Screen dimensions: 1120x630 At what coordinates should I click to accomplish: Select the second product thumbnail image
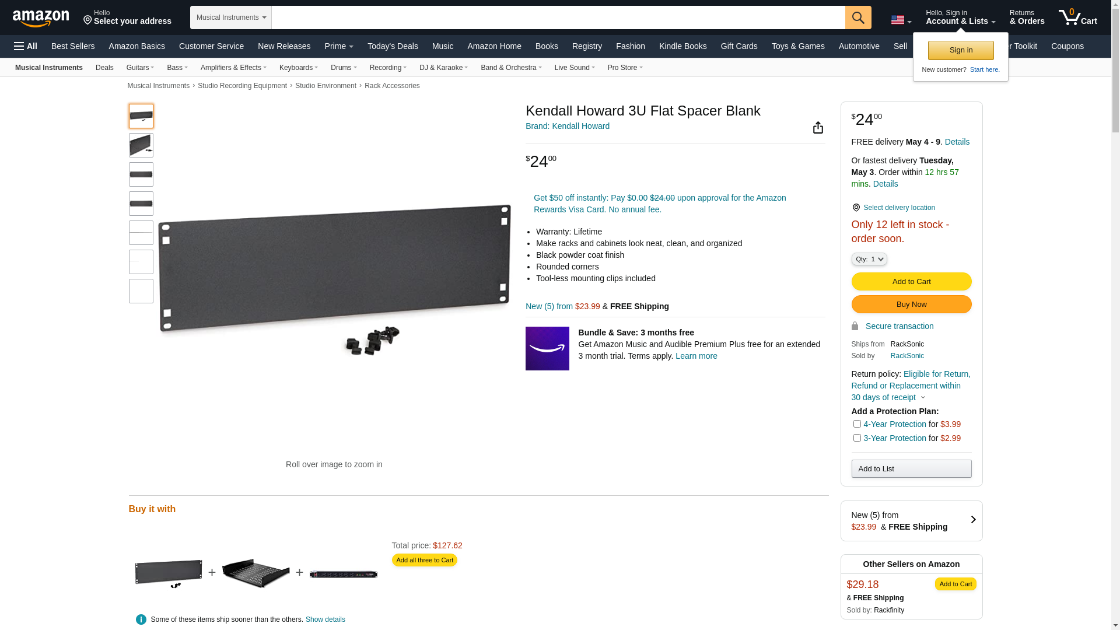[x=141, y=145]
